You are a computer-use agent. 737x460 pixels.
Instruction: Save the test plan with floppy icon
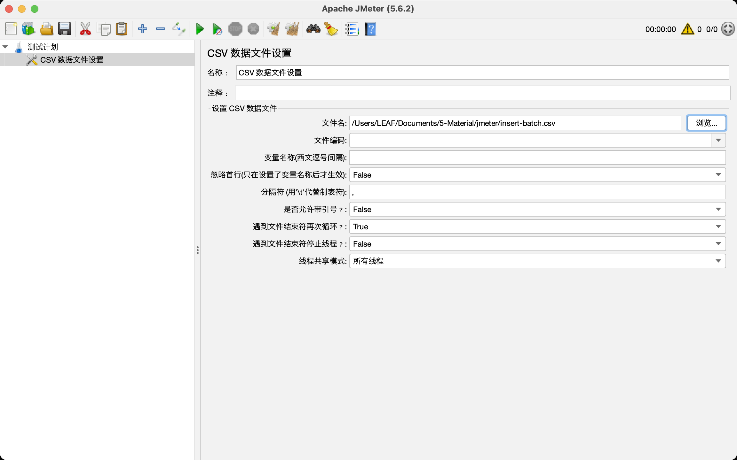(x=65, y=29)
